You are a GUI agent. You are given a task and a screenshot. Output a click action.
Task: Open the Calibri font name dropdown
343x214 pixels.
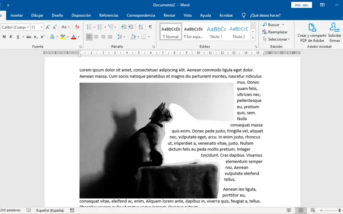[27, 27]
